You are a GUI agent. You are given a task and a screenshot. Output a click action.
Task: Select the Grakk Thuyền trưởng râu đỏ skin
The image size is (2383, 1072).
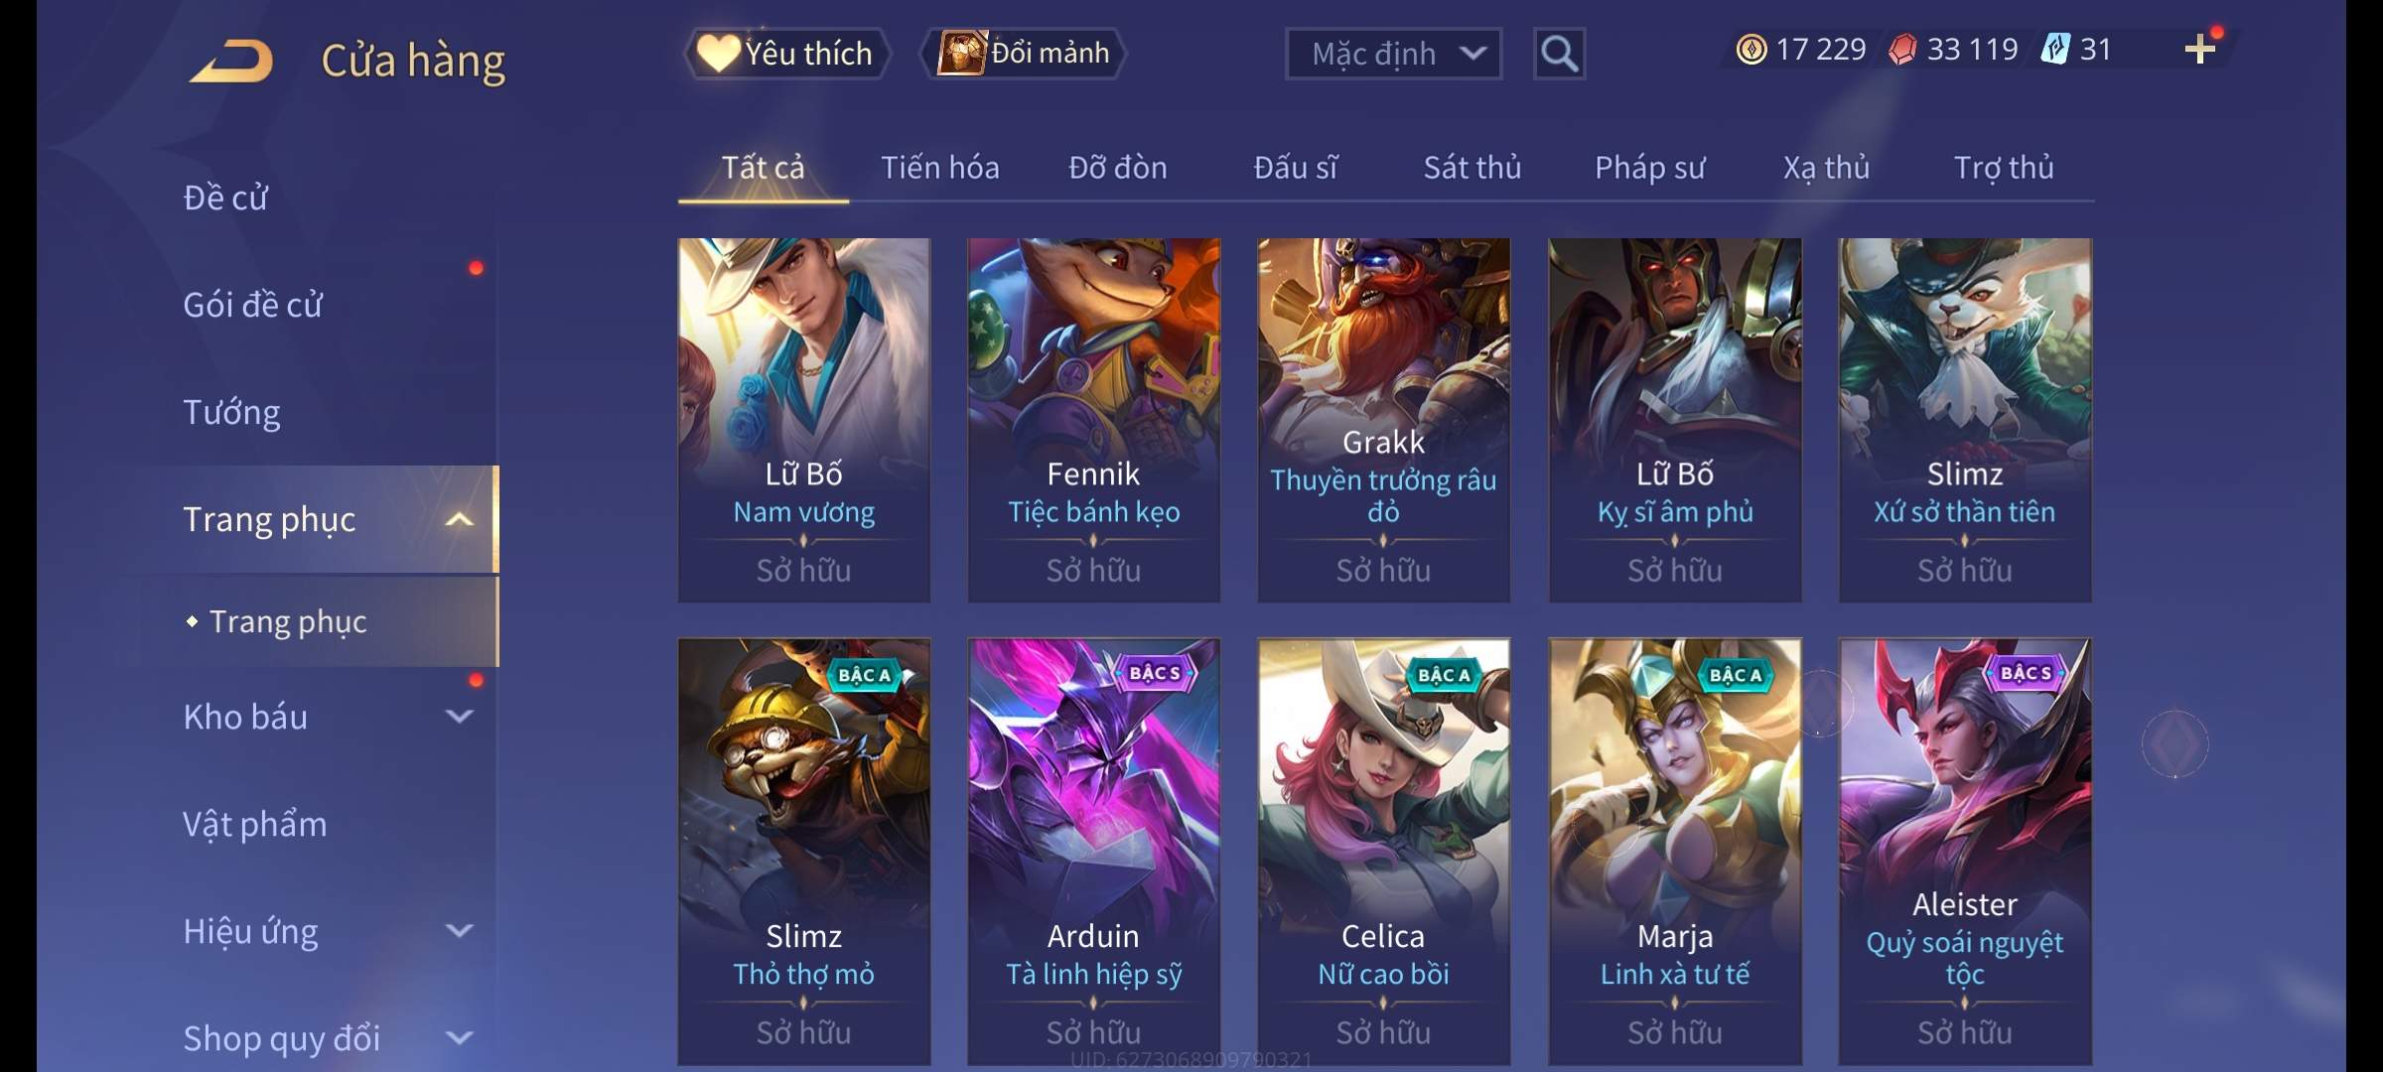coord(1383,420)
